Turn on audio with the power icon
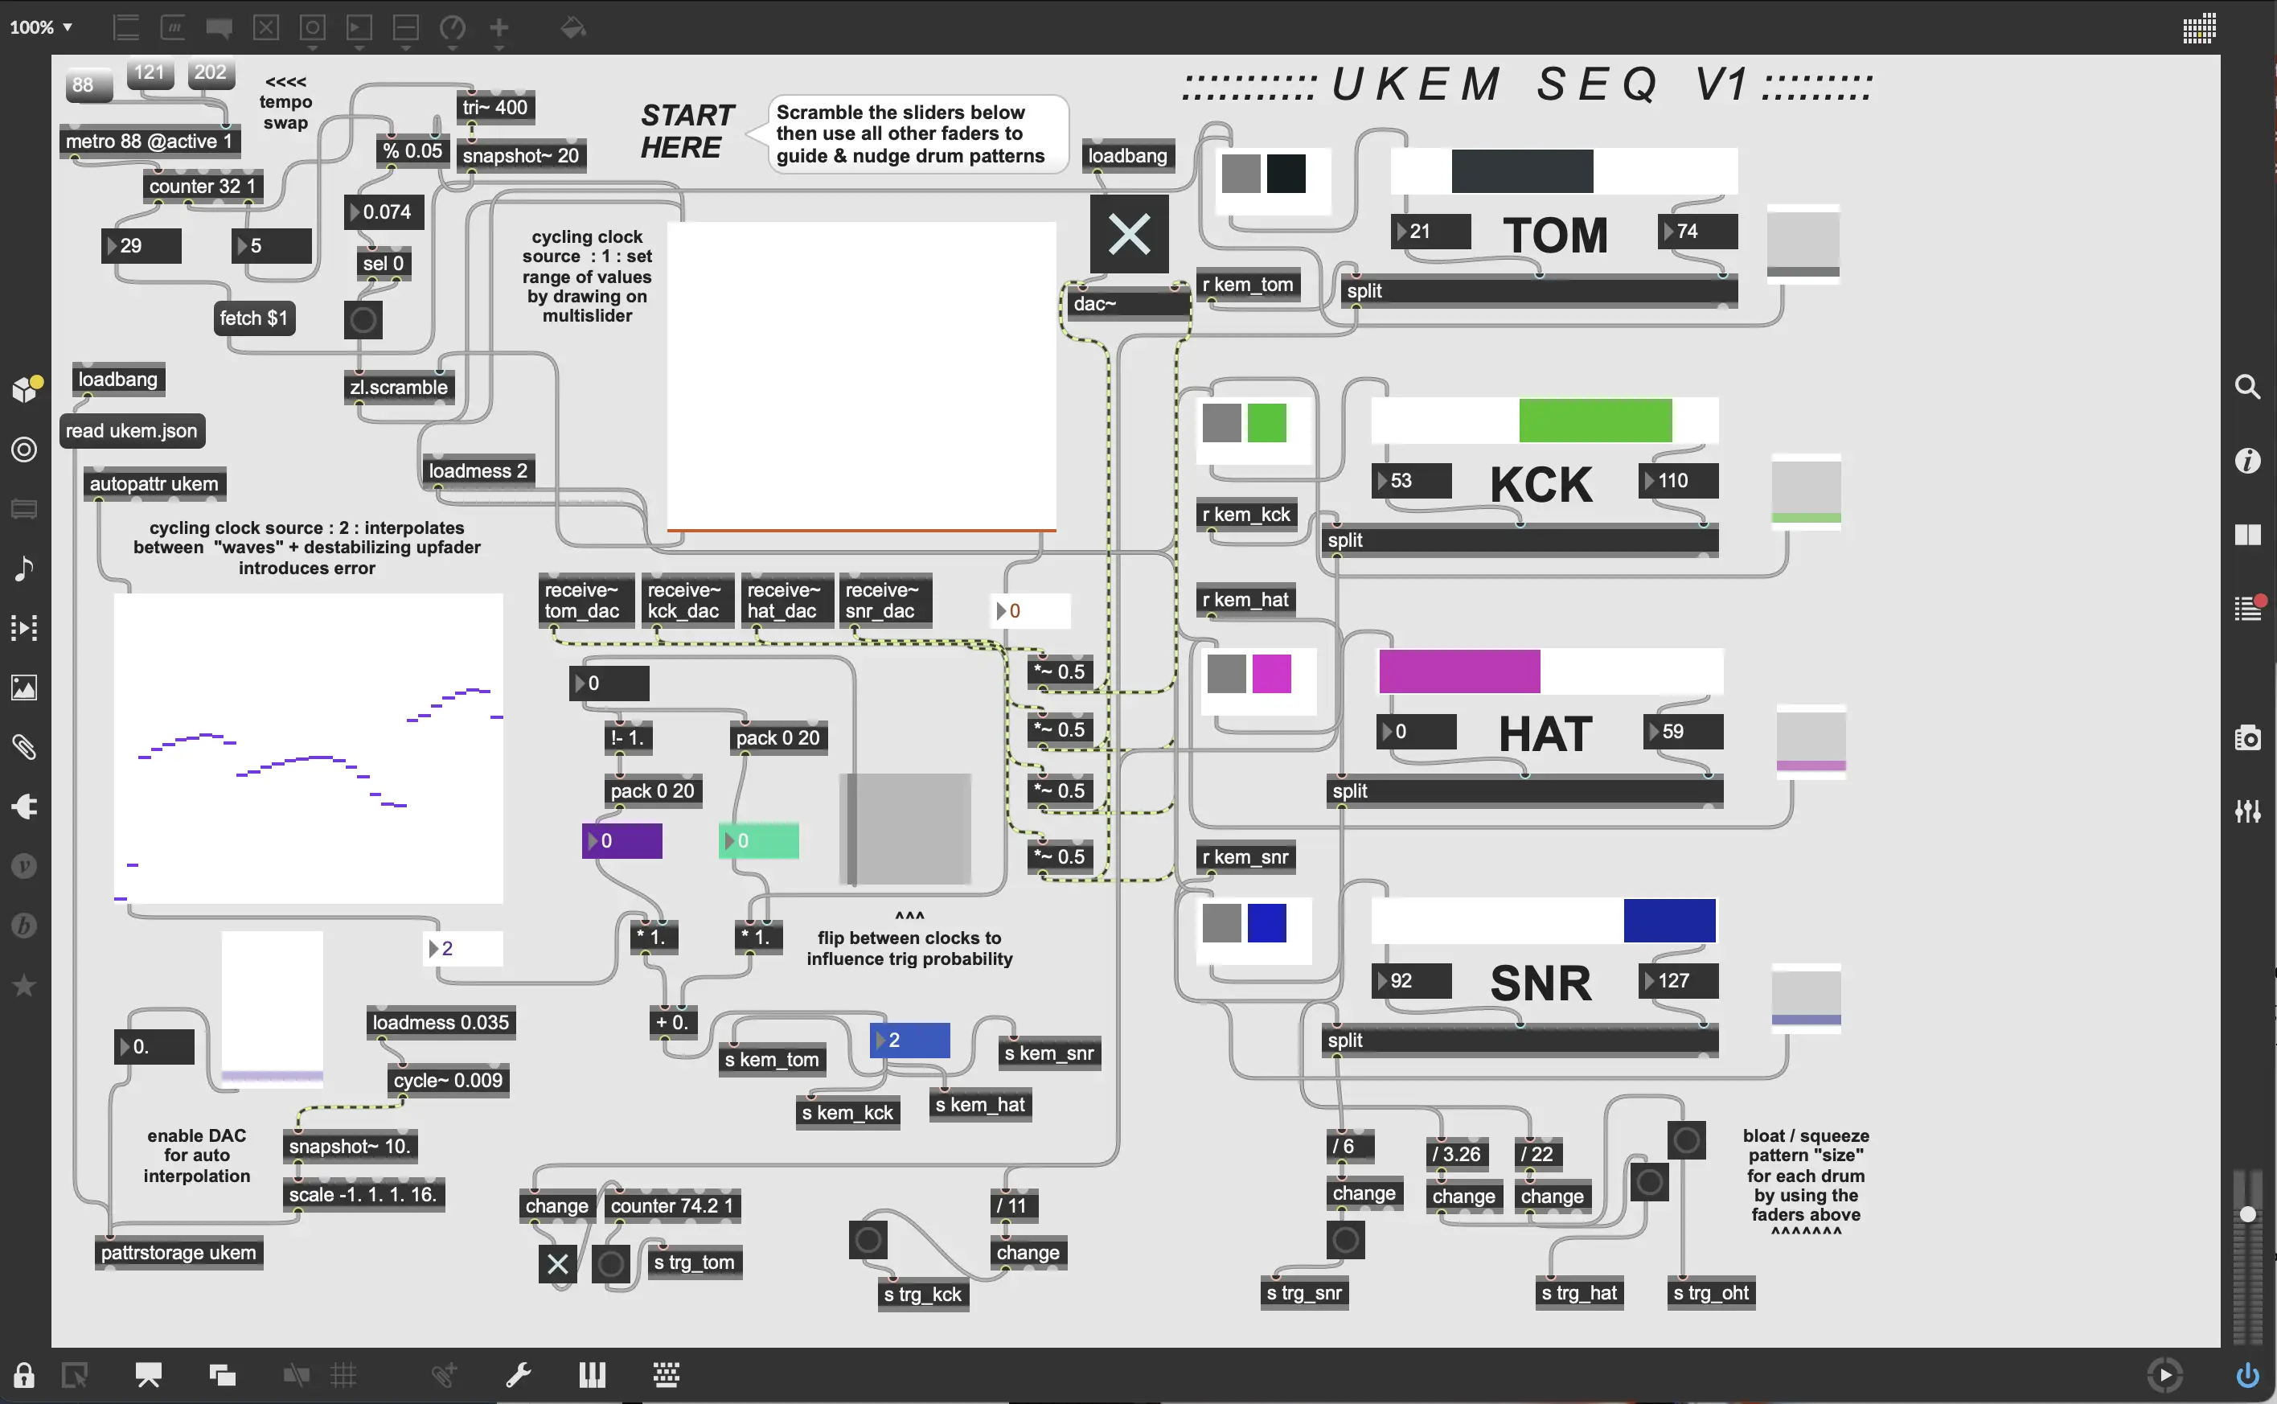The image size is (2277, 1404). [2247, 1374]
